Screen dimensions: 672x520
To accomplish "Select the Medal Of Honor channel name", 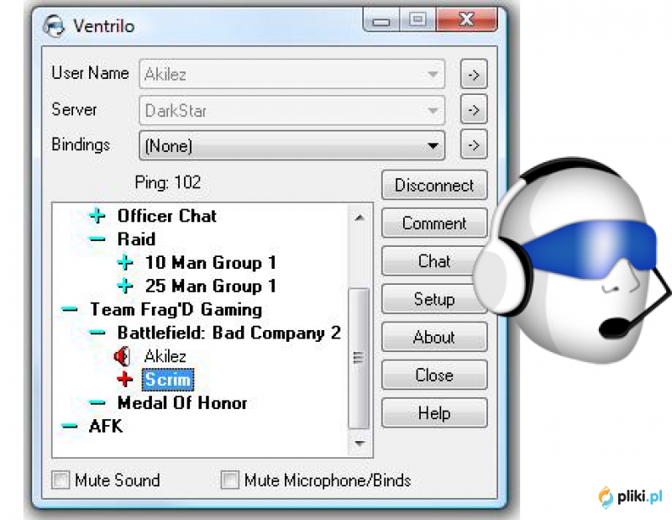I will 182,403.
